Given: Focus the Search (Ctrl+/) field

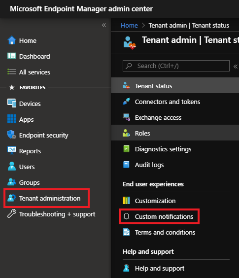Looking at the screenshot, I should click(176, 66).
